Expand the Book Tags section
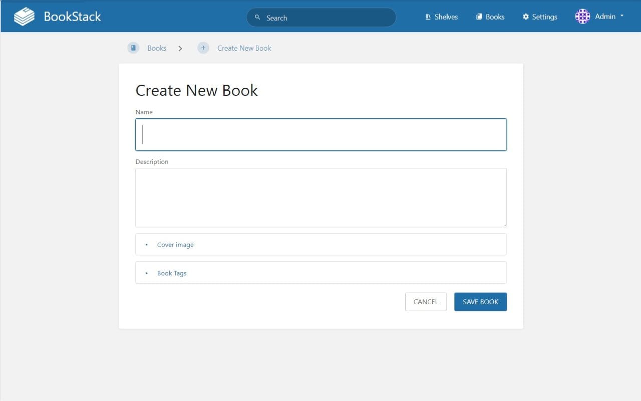This screenshot has width=641, height=401. (x=172, y=273)
